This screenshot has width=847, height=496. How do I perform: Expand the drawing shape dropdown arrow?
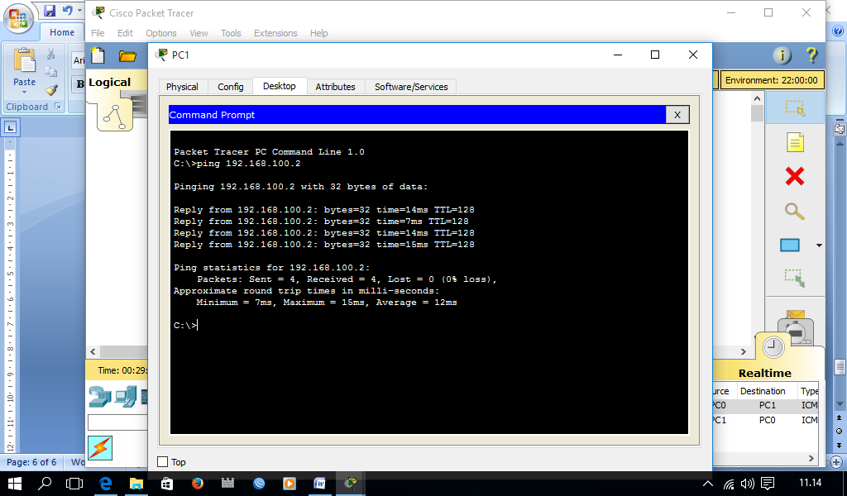[x=819, y=246]
